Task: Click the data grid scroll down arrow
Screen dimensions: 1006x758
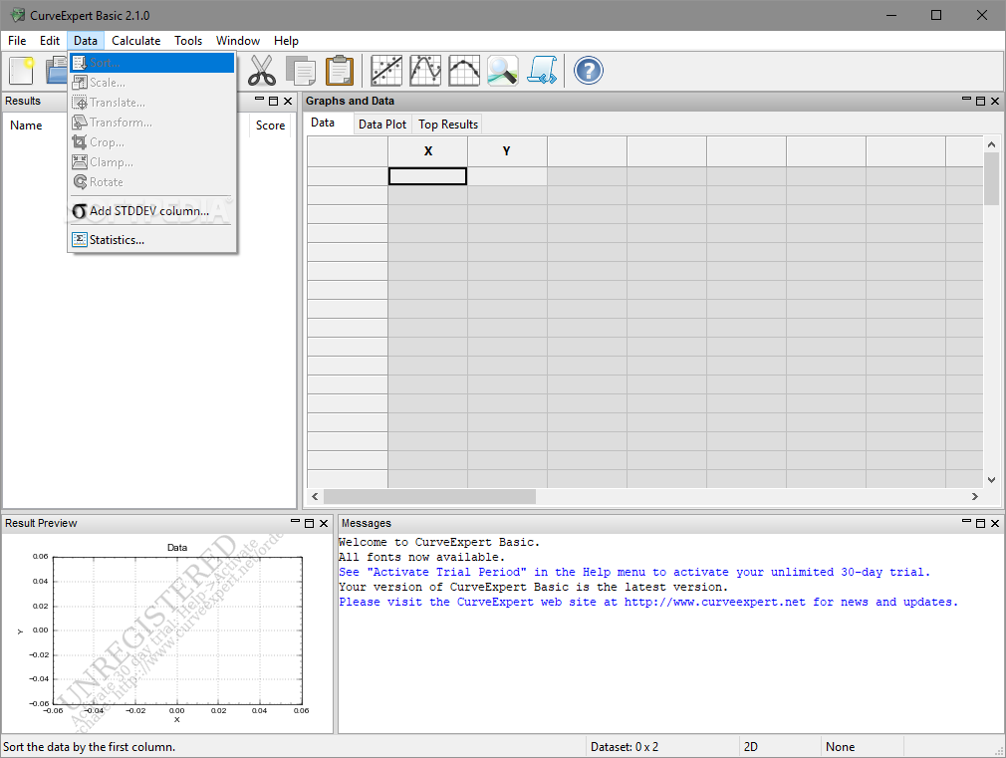Action: pos(991,479)
